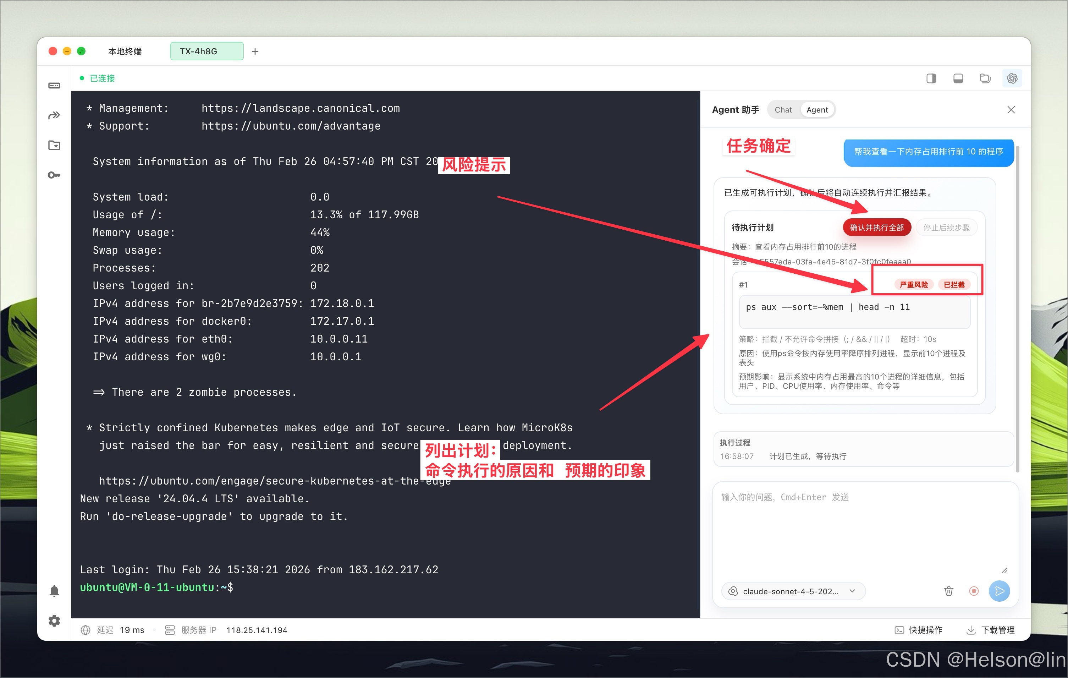Image resolution: width=1068 pixels, height=678 pixels.
Task: Click the 确认并执行全部 button
Action: coord(876,228)
